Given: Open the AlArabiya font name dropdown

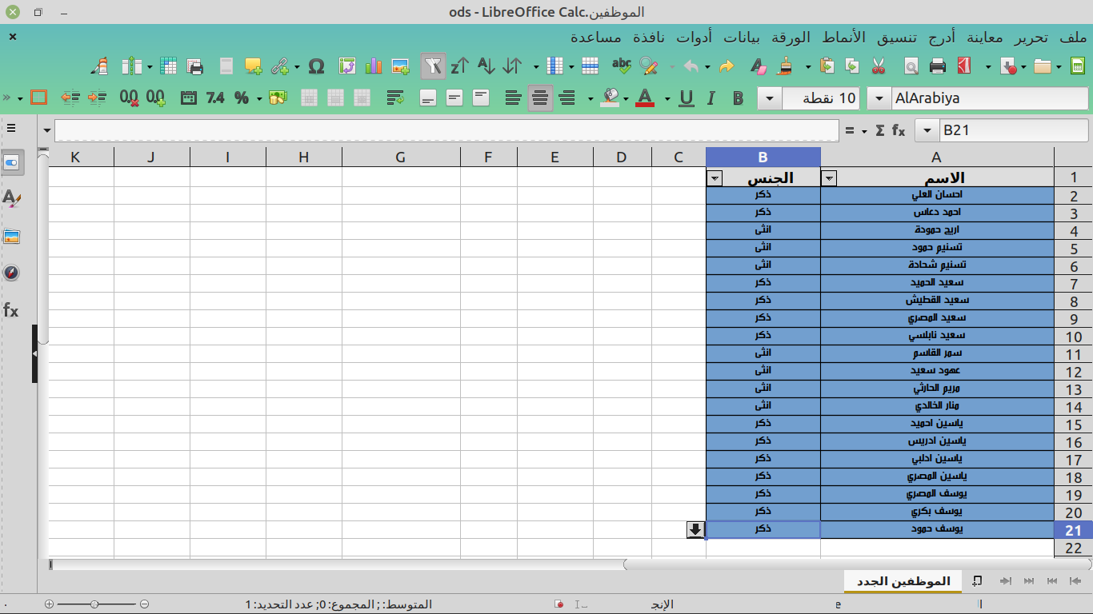Looking at the screenshot, I should pos(879,98).
